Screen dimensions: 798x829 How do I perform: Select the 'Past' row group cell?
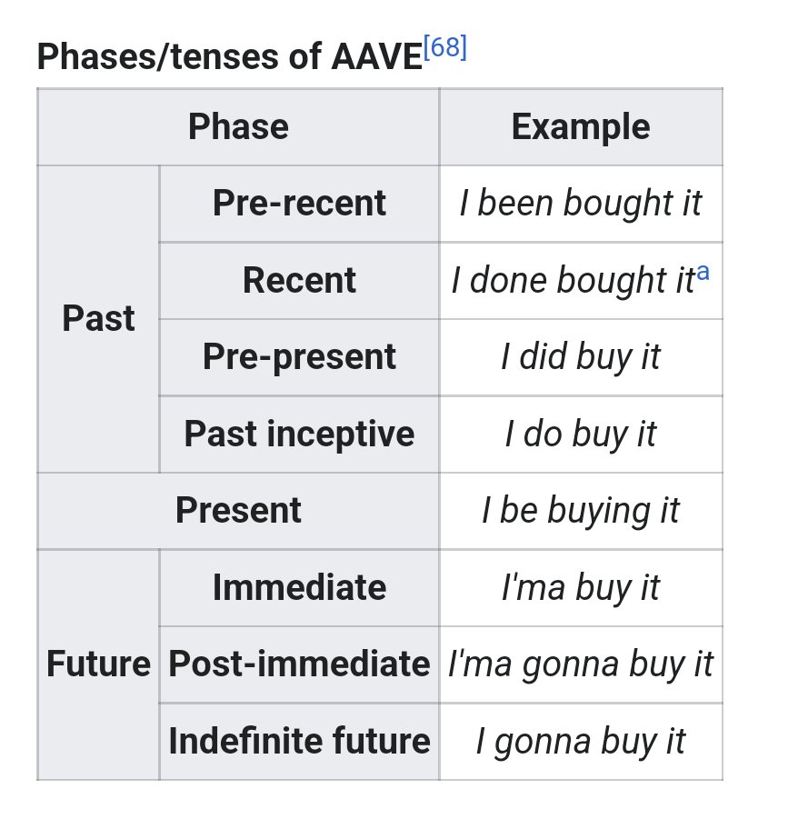pos(98,319)
